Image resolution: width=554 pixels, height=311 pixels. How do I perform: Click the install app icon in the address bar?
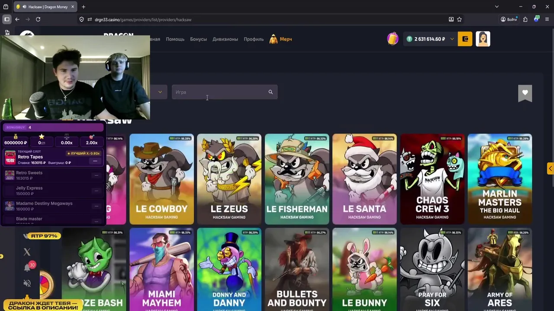[x=451, y=19]
